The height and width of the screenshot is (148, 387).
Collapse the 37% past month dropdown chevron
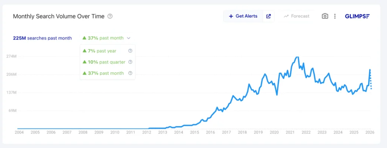coord(128,38)
